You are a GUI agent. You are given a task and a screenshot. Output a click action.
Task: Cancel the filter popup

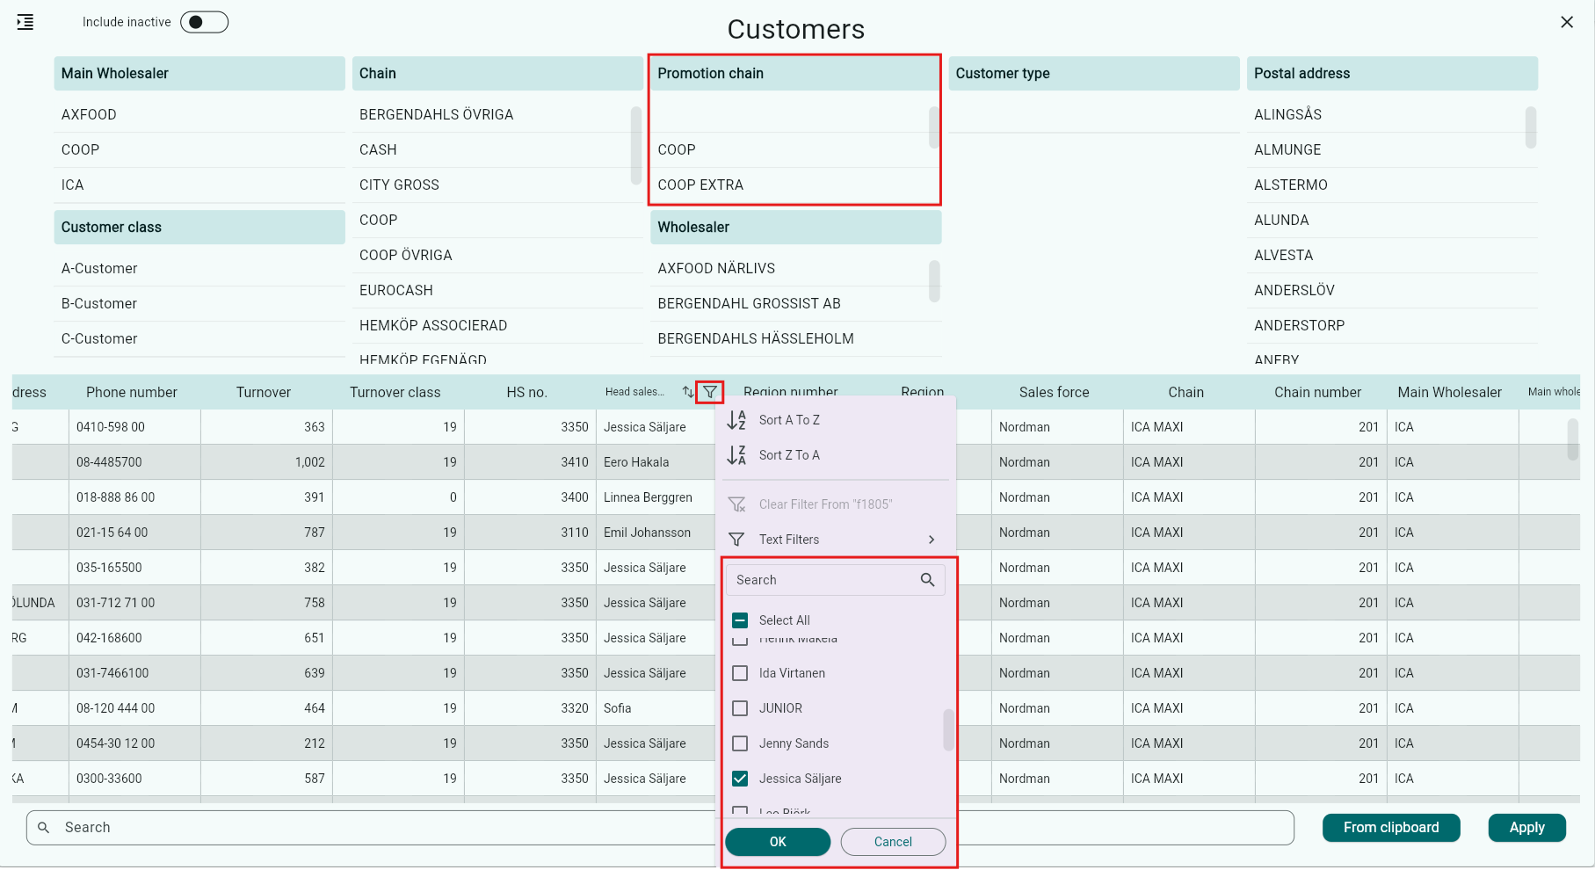[x=893, y=842]
